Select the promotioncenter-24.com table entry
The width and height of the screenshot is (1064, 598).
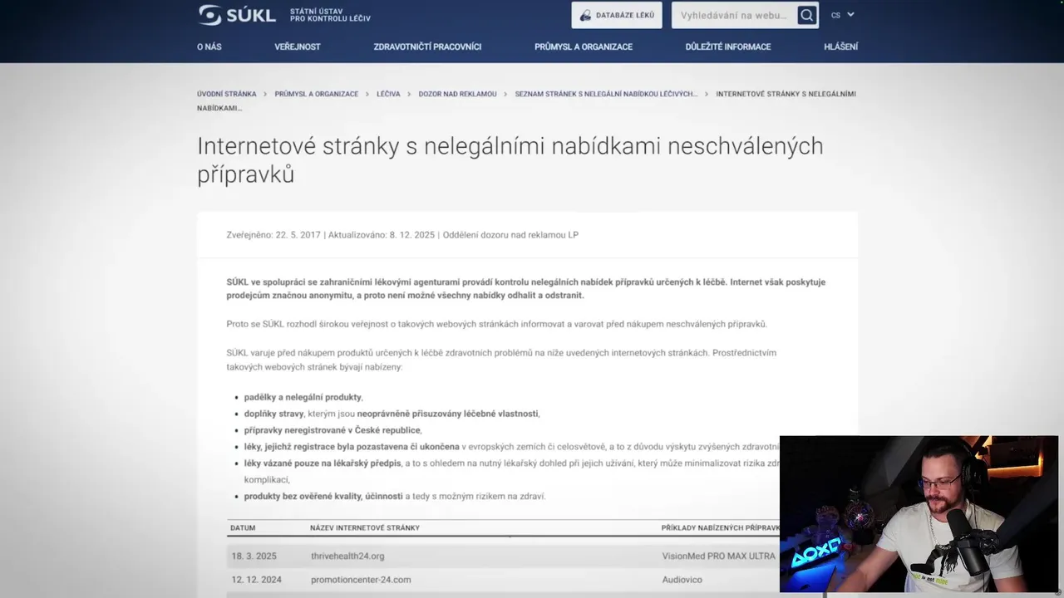point(361,579)
